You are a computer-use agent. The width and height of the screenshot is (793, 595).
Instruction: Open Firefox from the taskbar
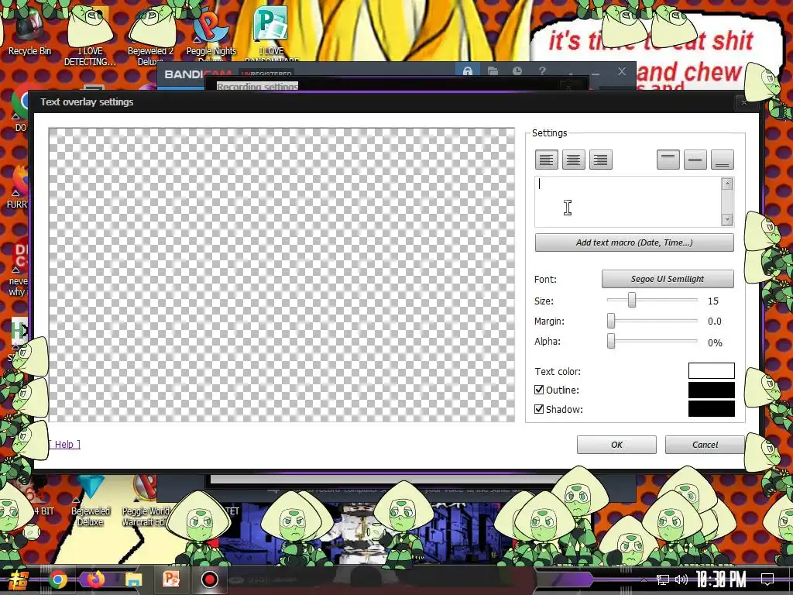pyautogui.click(x=95, y=580)
